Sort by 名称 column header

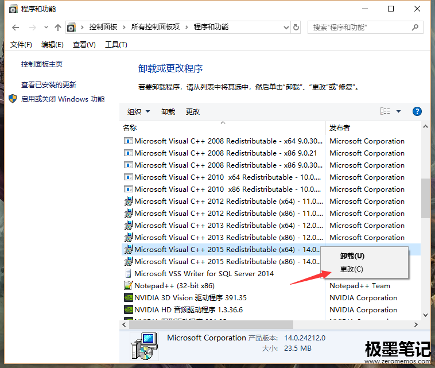pos(224,128)
